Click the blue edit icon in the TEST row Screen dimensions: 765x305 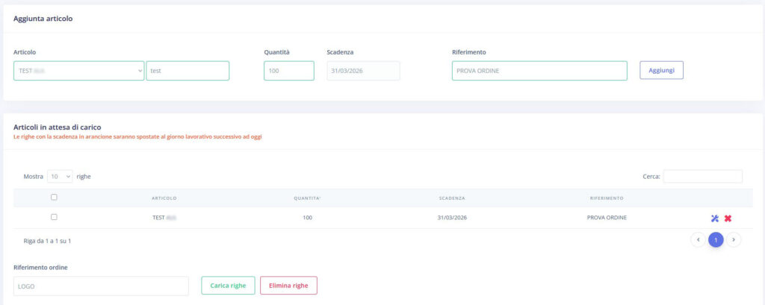[x=714, y=218]
